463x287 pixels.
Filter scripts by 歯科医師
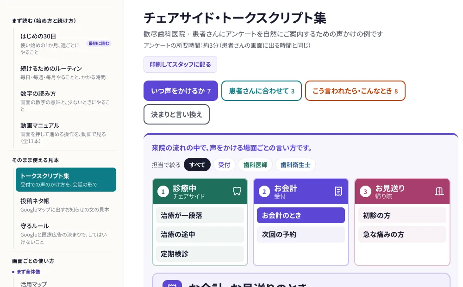tap(256, 165)
